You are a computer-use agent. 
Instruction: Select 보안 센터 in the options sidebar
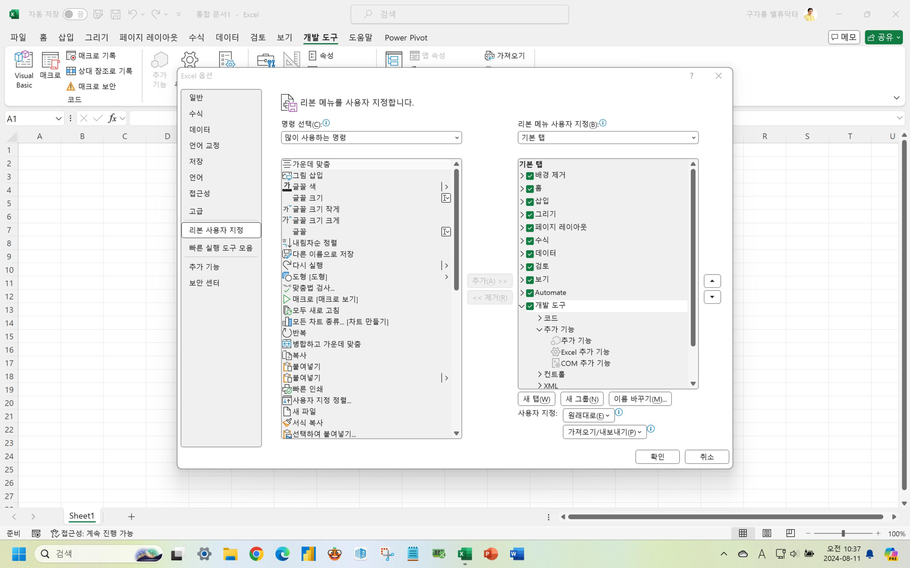pos(204,283)
